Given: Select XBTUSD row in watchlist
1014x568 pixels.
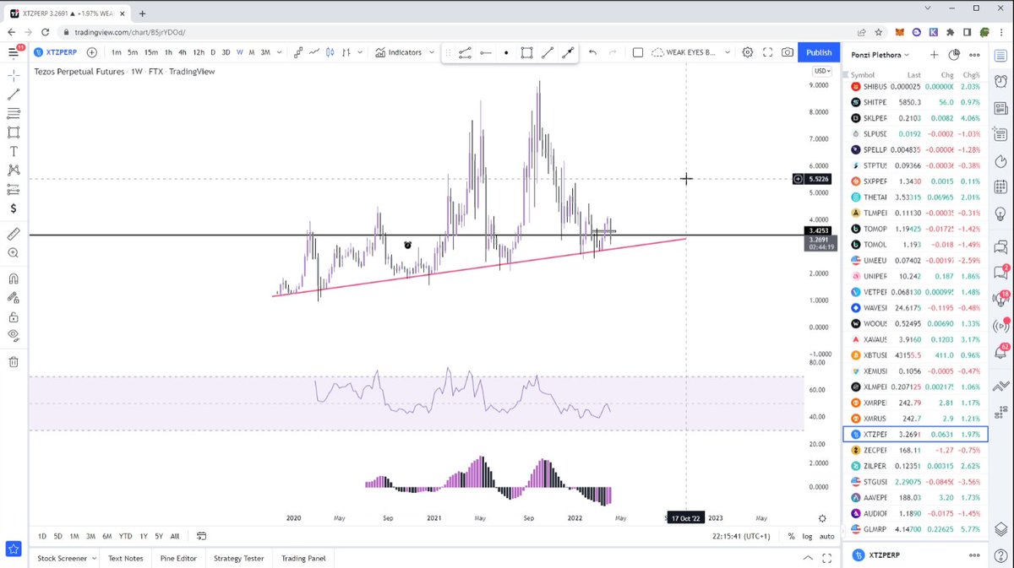Looking at the screenshot, I should (x=915, y=354).
